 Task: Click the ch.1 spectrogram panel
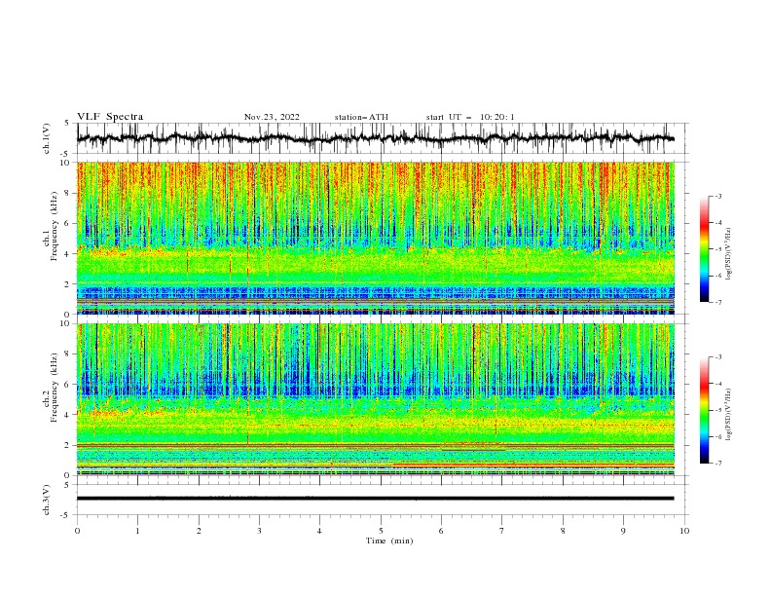(x=376, y=238)
